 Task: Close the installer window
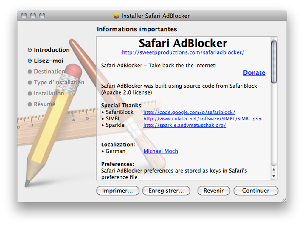click(24, 16)
